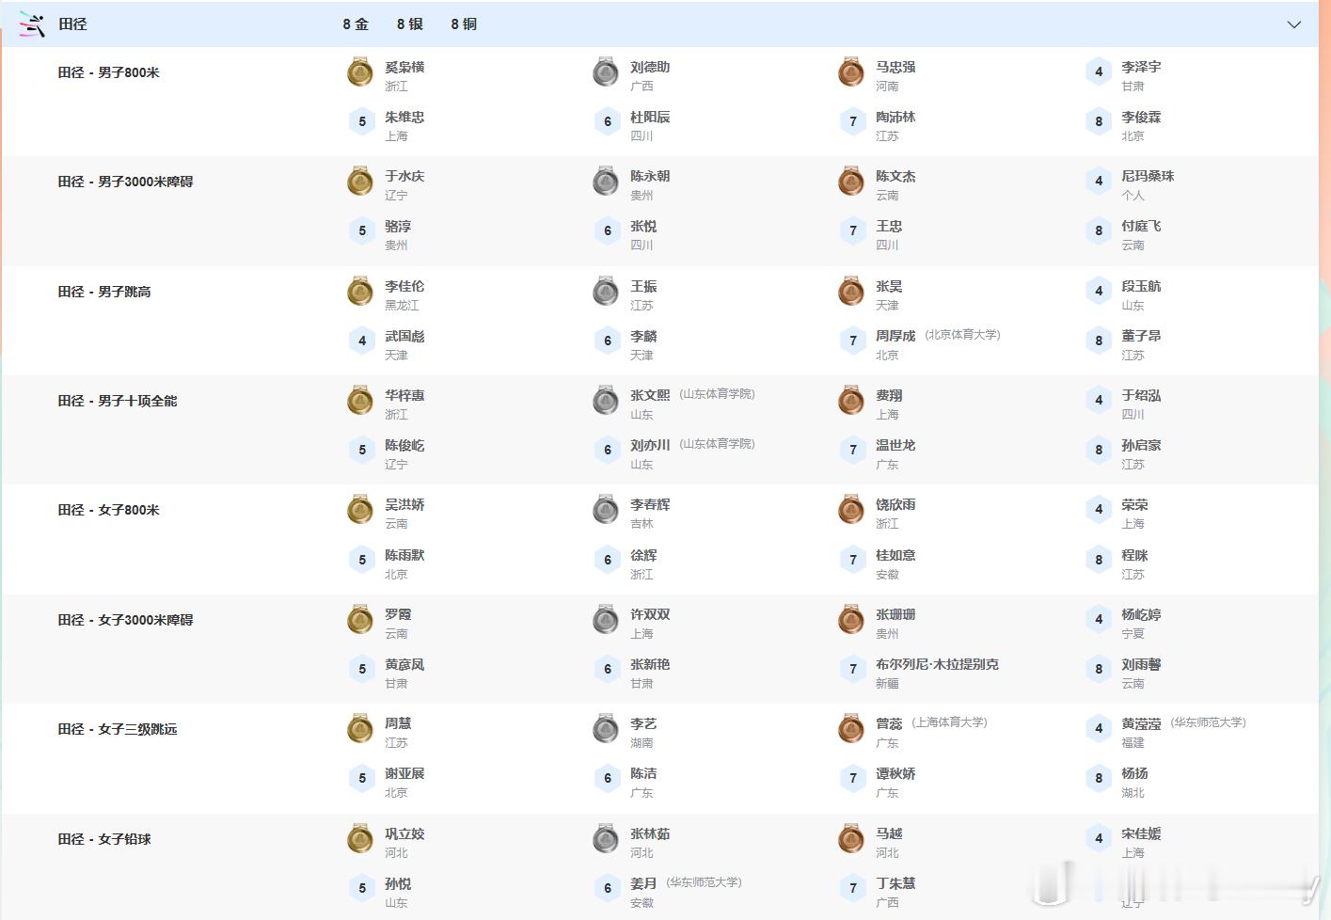This screenshot has height=920, width=1331.
Task: Select the silver medal icon next to 李艺
Action: [606, 728]
